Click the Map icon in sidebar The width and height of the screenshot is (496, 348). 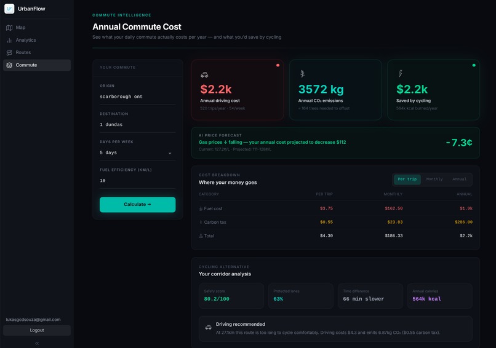click(9, 28)
